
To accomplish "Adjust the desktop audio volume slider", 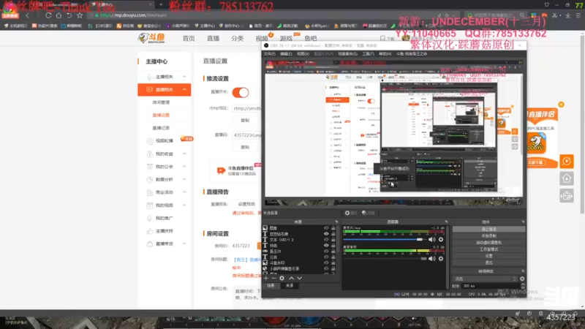I will 385,259.
